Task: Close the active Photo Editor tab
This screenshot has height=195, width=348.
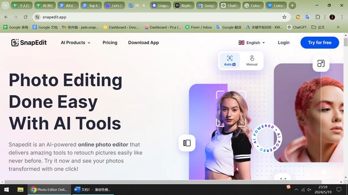Action: [144, 5]
